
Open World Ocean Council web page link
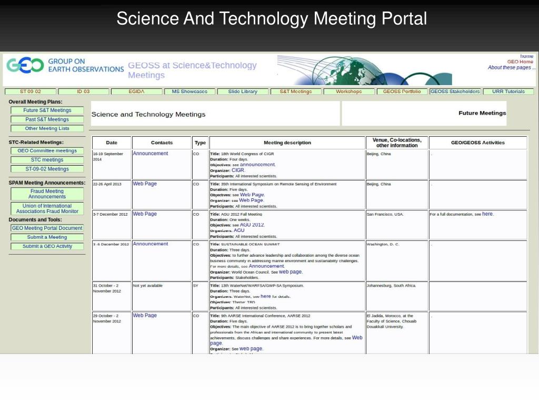tap(291, 271)
